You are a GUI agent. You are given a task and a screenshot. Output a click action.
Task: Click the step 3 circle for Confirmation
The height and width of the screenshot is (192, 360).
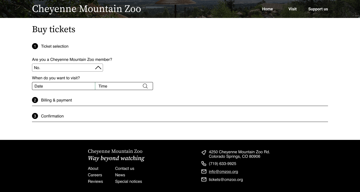point(35,116)
